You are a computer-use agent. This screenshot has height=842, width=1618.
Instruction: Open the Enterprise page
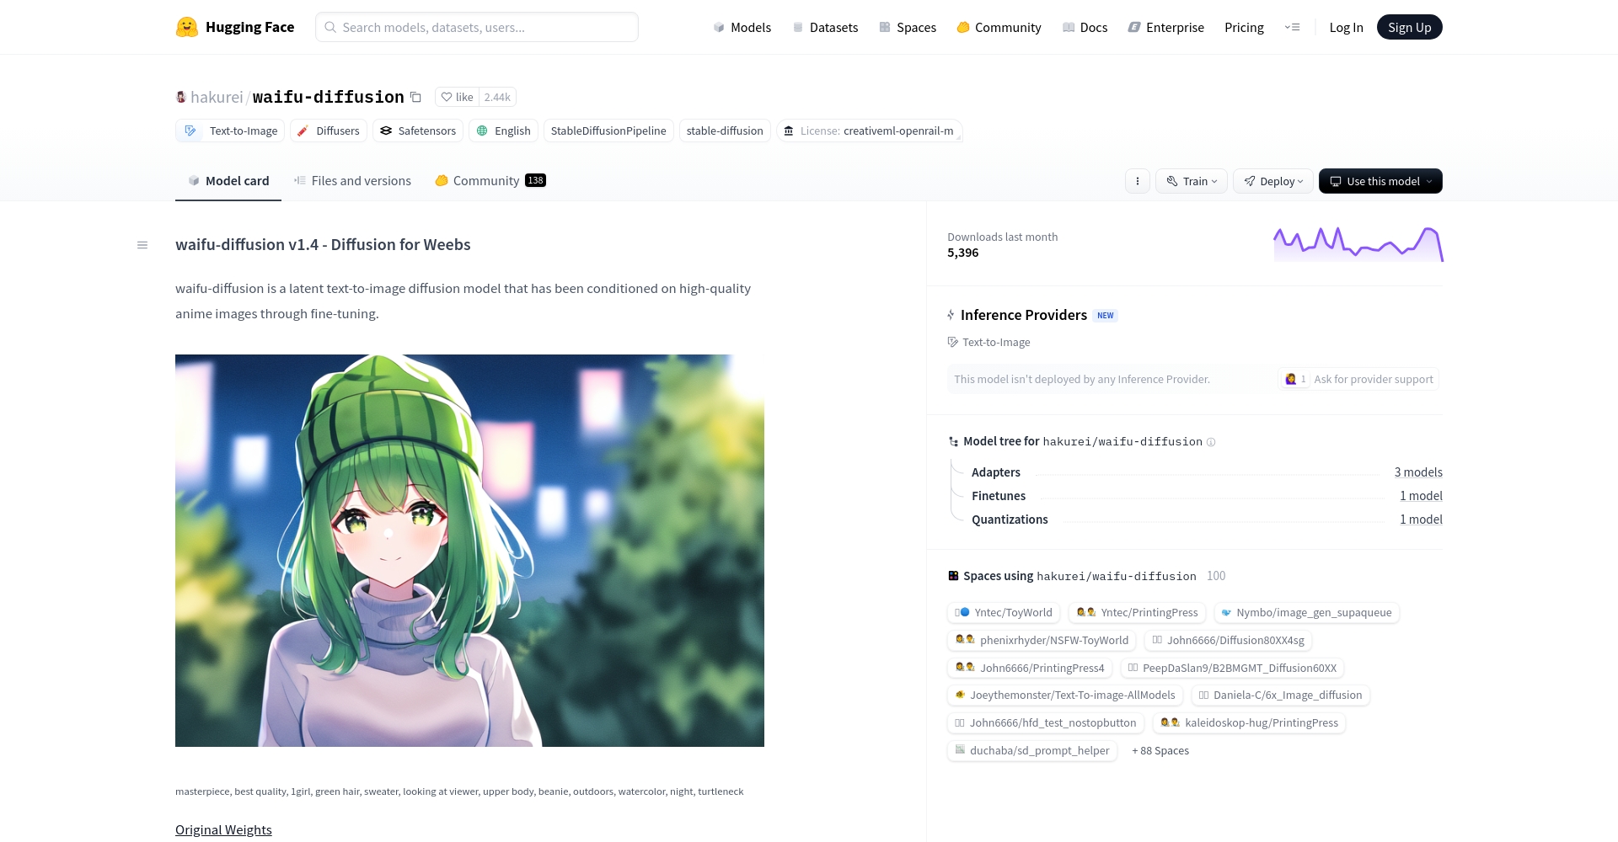[x=1165, y=27]
